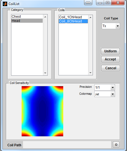
Task: Click Coils list scroll down arrow
Action: (90, 73)
